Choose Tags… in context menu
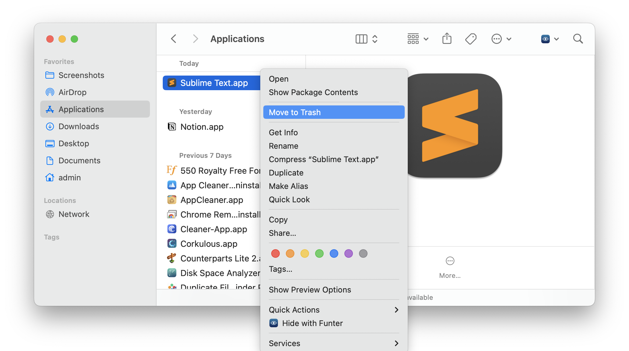Image resolution: width=629 pixels, height=351 pixels. coord(334,269)
